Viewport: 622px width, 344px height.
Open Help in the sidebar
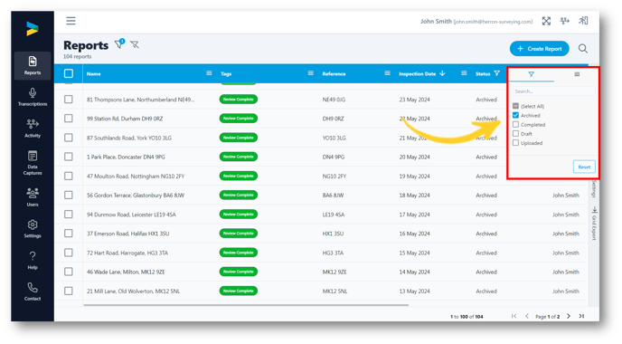[33, 260]
